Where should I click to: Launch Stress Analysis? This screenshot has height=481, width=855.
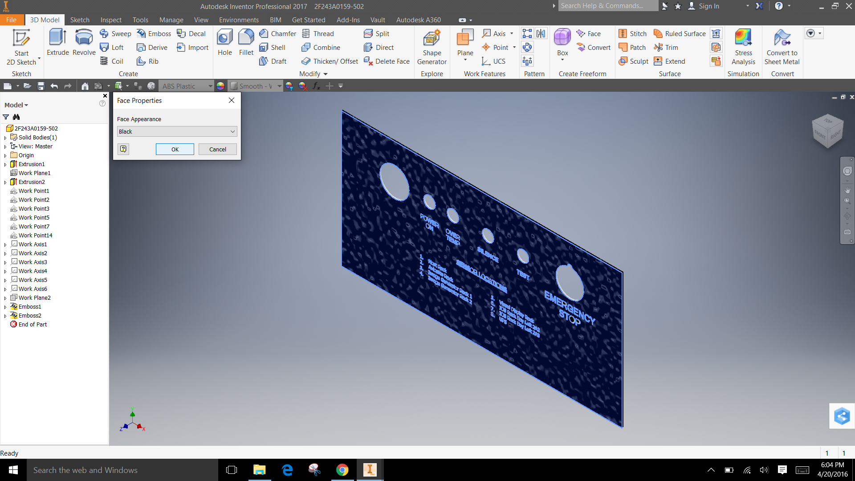[743, 47]
